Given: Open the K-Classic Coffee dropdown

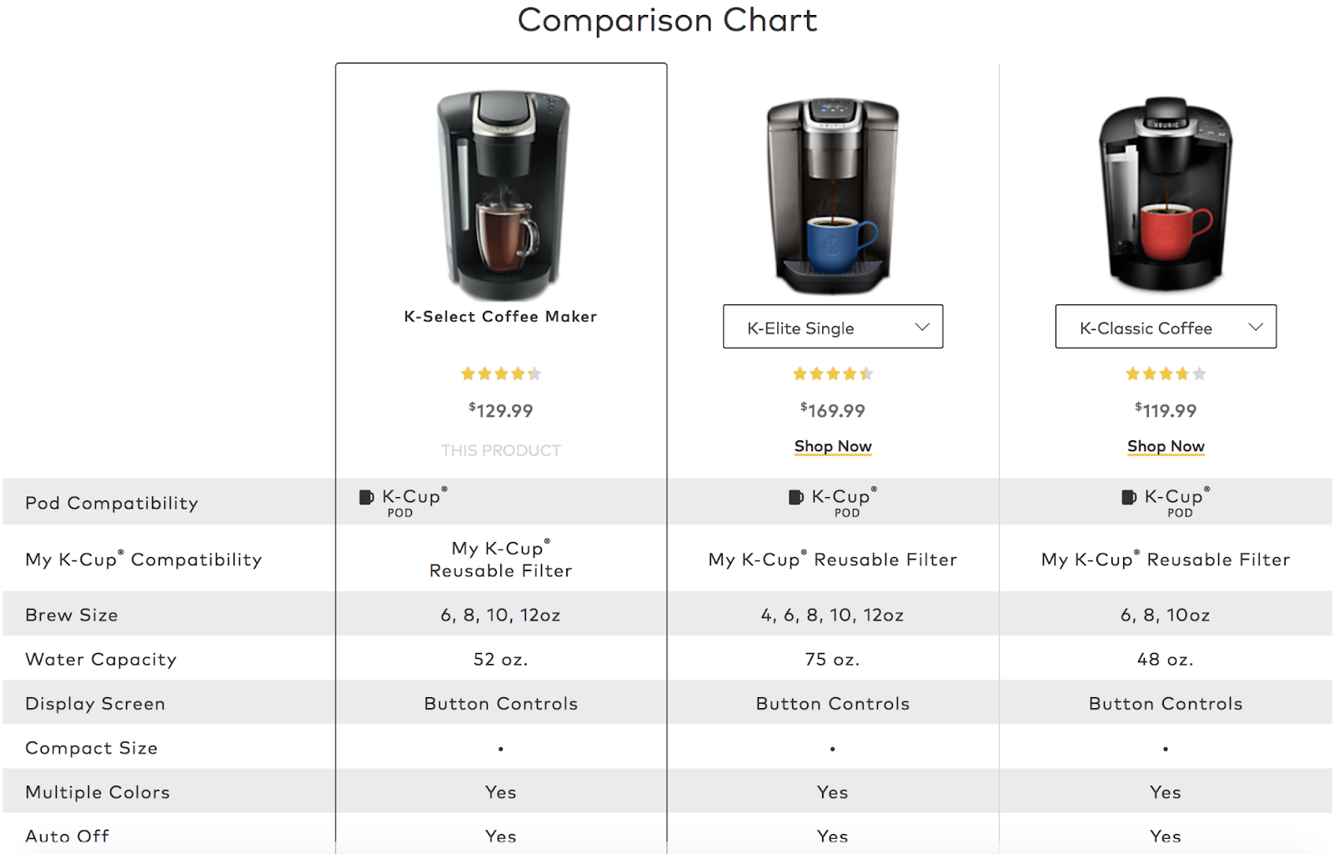Looking at the screenshot, I should click(x=1165, y=327).
